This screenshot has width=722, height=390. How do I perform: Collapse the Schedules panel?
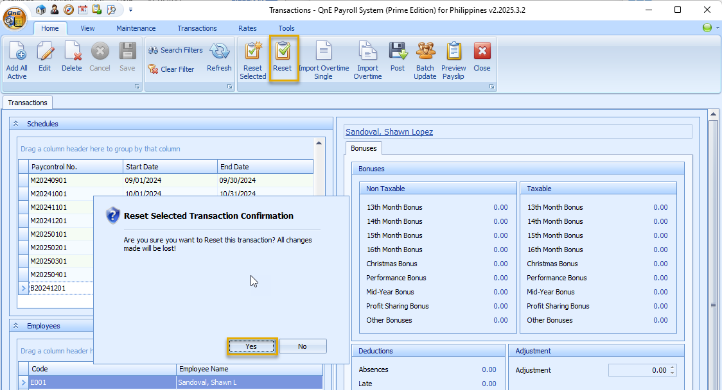coord(15,124)
